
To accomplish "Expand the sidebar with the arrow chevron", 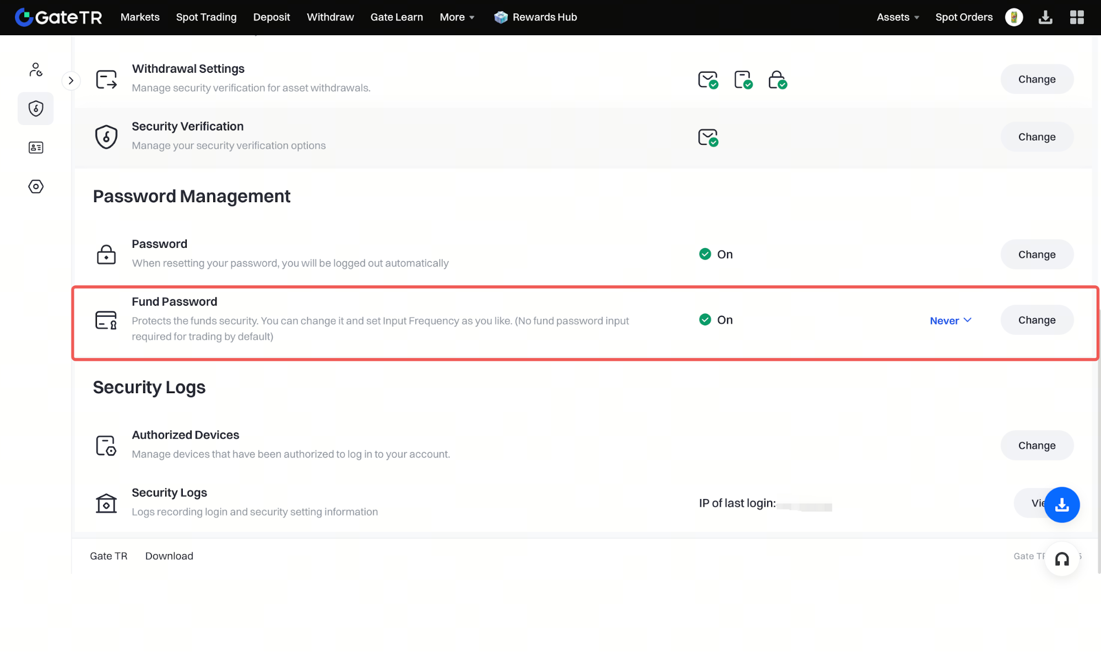I will tap(71, 80).
